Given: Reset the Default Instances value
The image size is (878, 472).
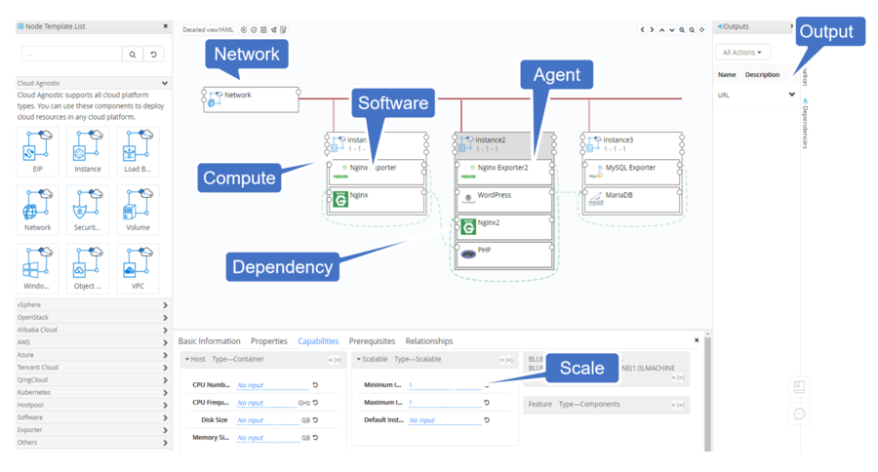Looking at the screenshot, I should tap(487, 420).
